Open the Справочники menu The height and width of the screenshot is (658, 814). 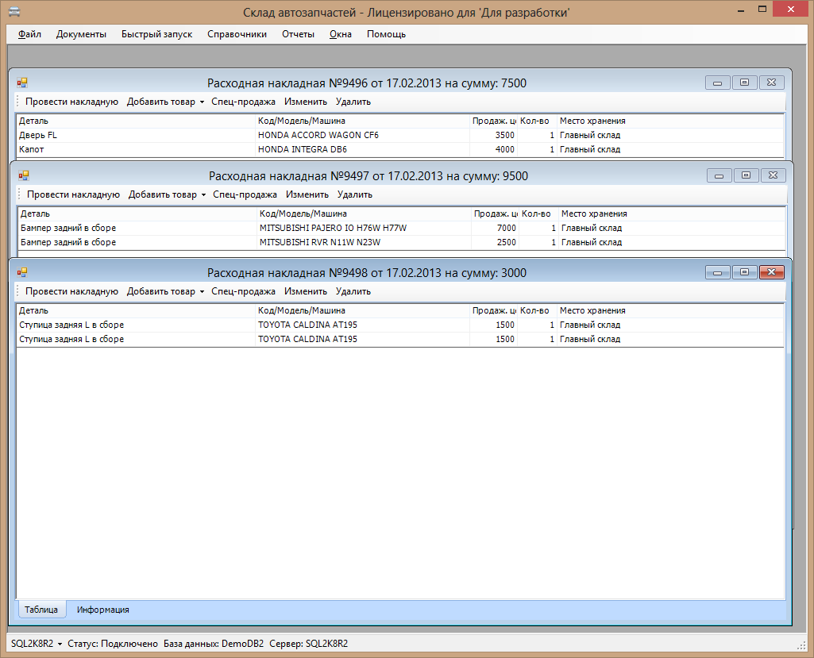pyautogui.click(x=237, y=34)
